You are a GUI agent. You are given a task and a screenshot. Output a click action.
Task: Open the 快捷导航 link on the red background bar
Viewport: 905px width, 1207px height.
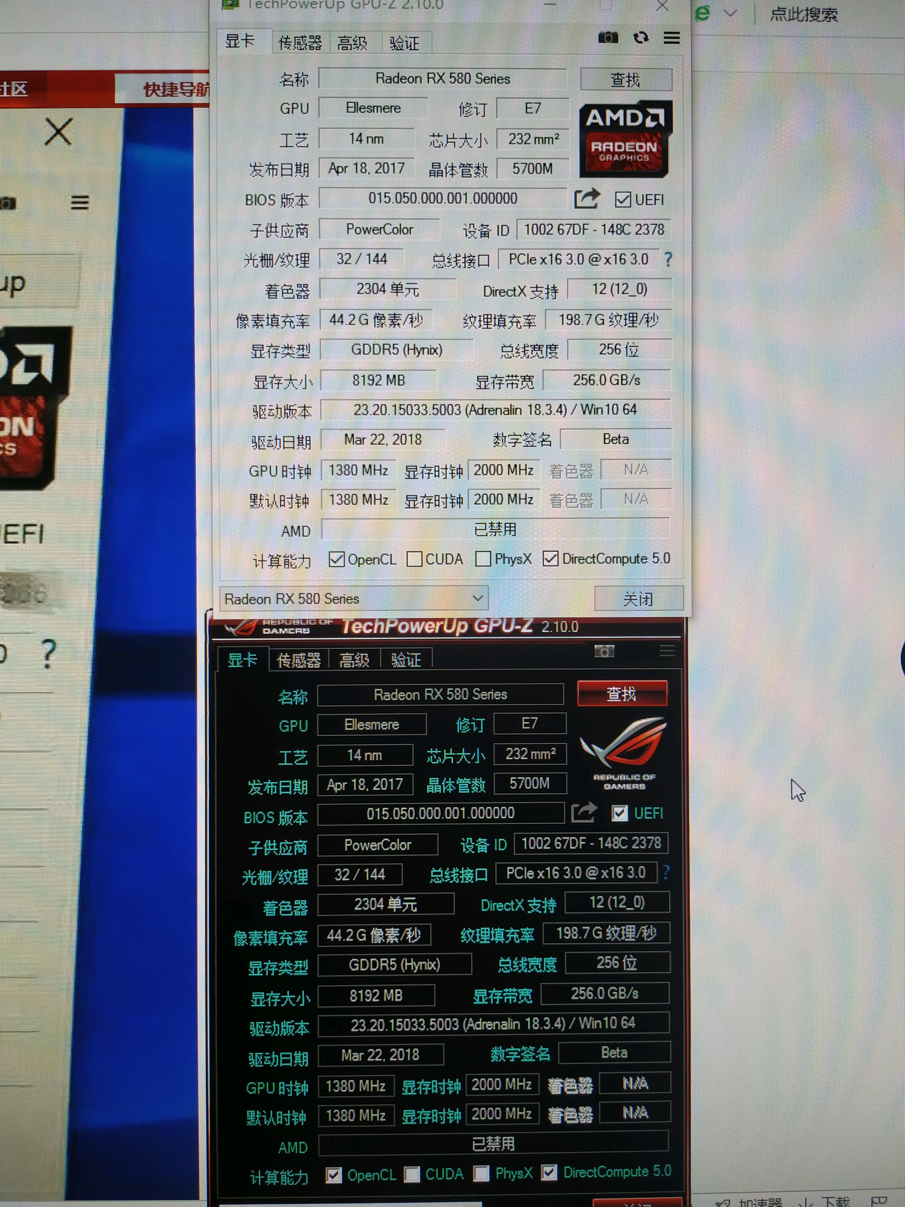pos(176,89)
